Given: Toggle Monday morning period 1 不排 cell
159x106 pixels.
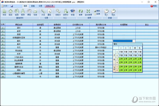Looking at the screenshot, I should pyautogui.click(x=121, y=52).
